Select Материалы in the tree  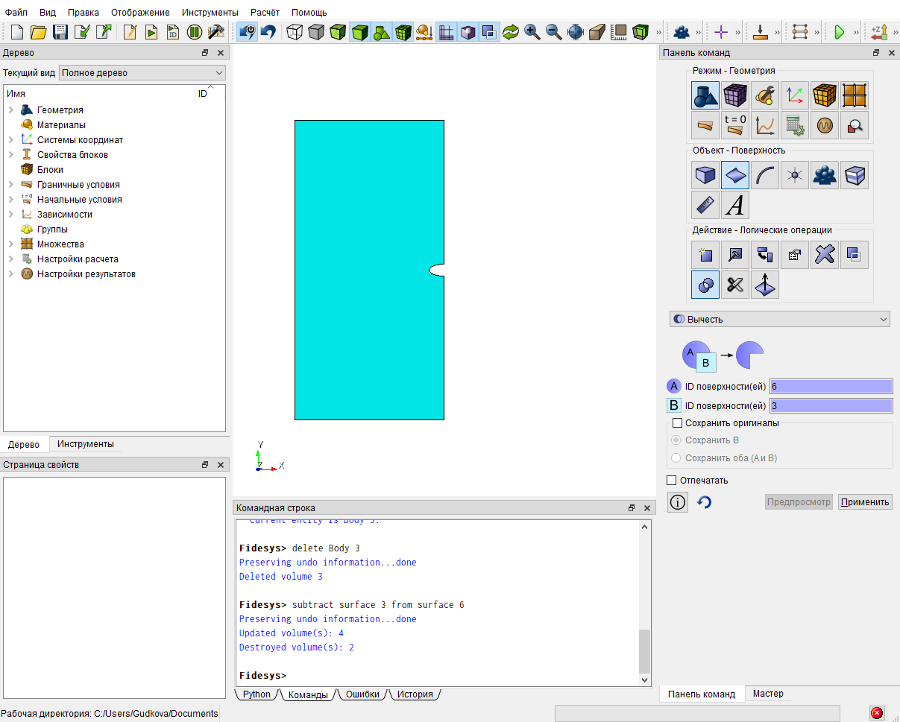pos(61,125)
